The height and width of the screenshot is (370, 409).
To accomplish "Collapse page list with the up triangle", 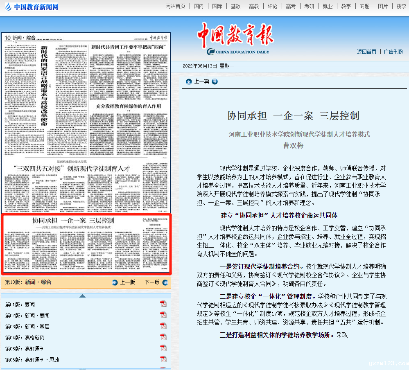I will pos(82,296).
